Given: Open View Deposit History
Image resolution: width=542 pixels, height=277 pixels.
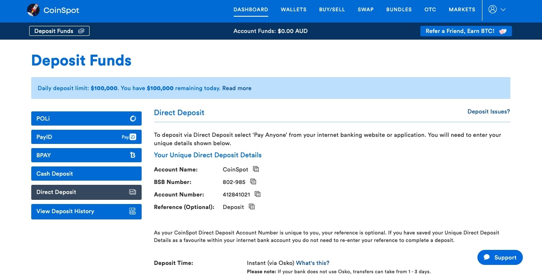Looking at the screenshot, I should [x=86, y=212].
